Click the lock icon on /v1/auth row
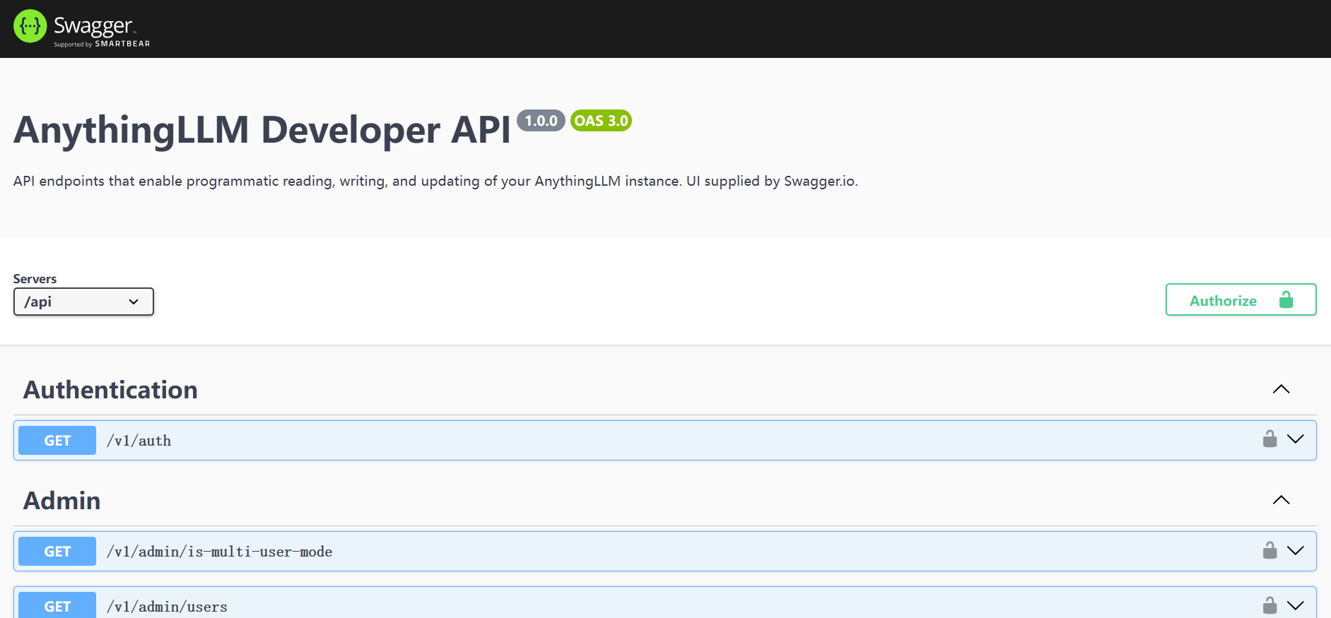This screenshot has height=618, width=1331. (x=1270, y=439)
